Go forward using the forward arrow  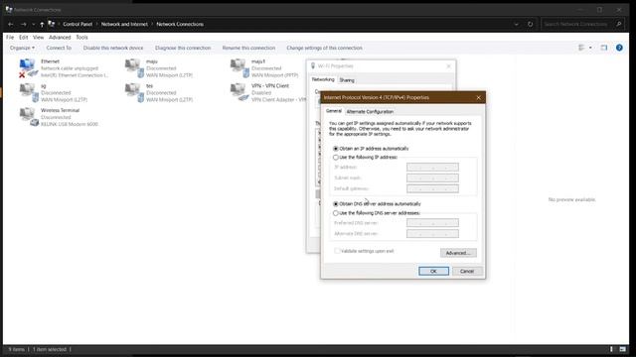24,24
